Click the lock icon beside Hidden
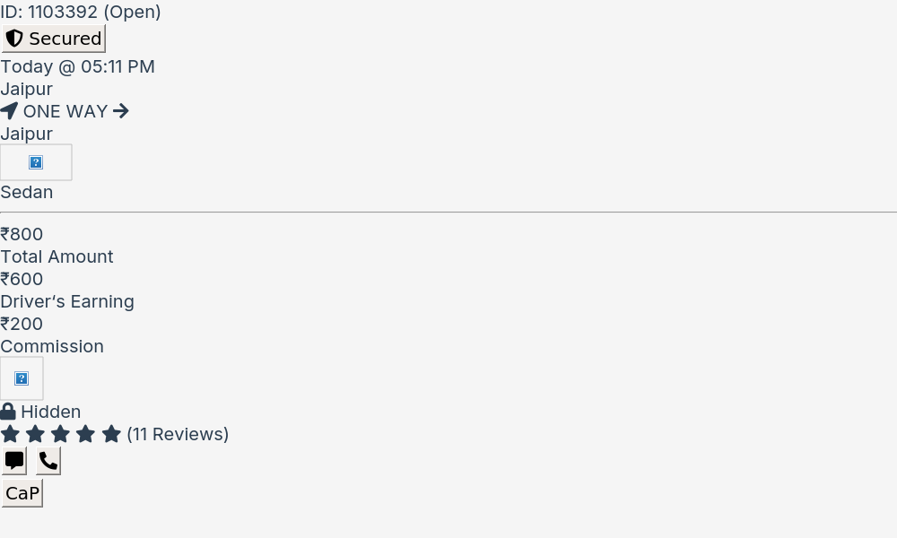Image resolution: width=897 pixels, height=538 pixels. 8,412
